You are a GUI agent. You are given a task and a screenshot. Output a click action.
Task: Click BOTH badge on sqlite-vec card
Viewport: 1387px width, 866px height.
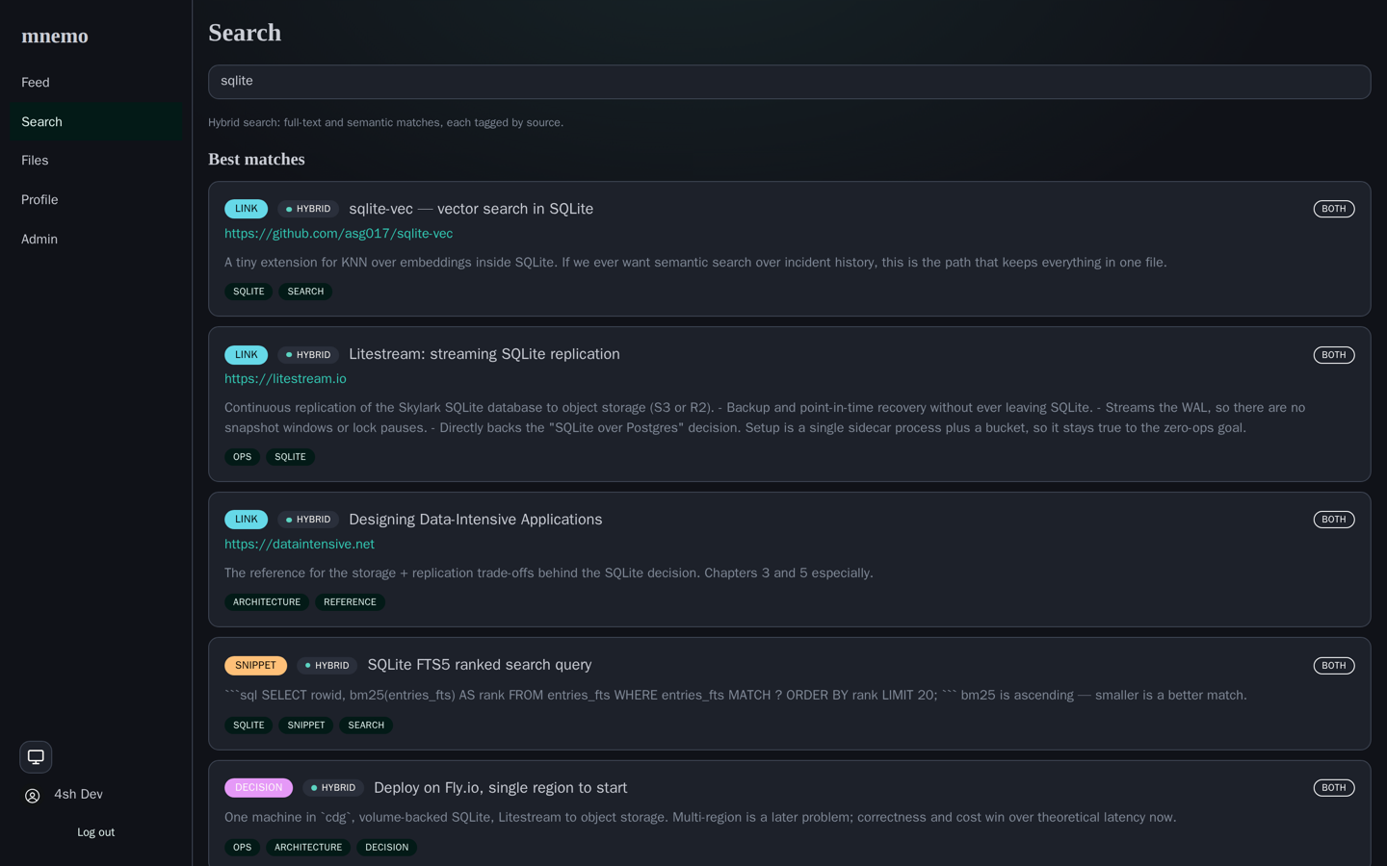(x=1334, y=209)
